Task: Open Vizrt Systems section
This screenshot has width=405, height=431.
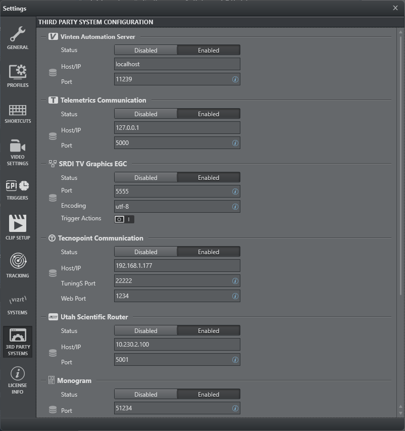Action: pyautogui.click(x=18, y=305)
